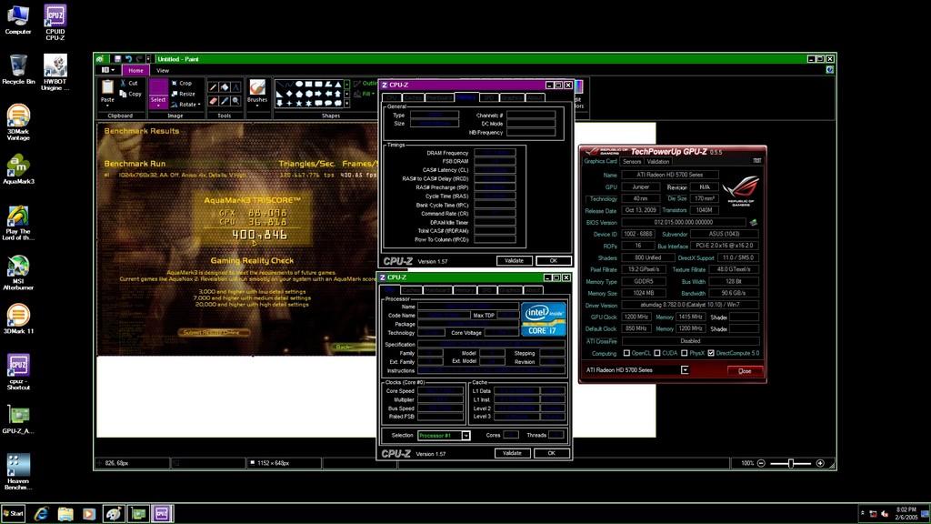Click Internet Explorer taskbar icon

tap(41, 513)
